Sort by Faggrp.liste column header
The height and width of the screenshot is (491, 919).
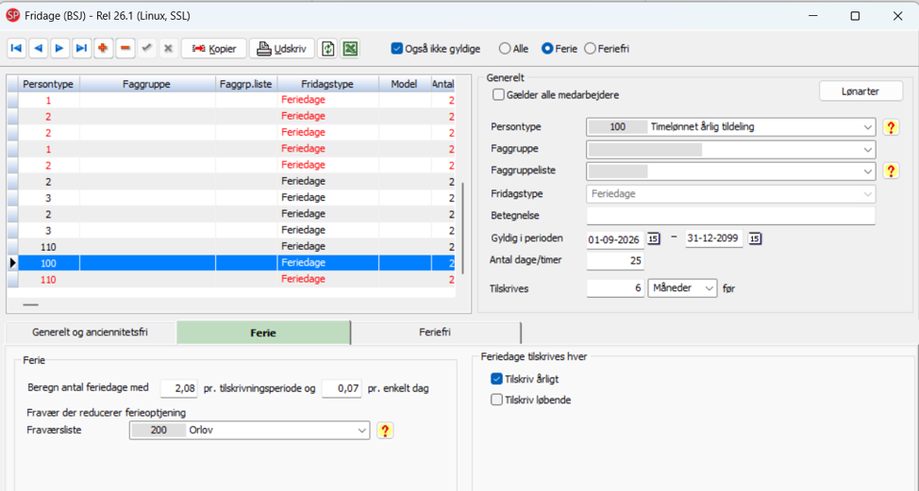(x=245, y=84)
